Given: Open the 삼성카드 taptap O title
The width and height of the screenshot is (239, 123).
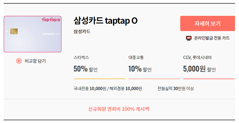Looking at the screenshot, I should coord(106,21).
